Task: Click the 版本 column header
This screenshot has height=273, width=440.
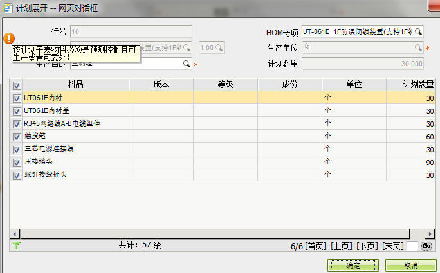Action: click(161, 85)
